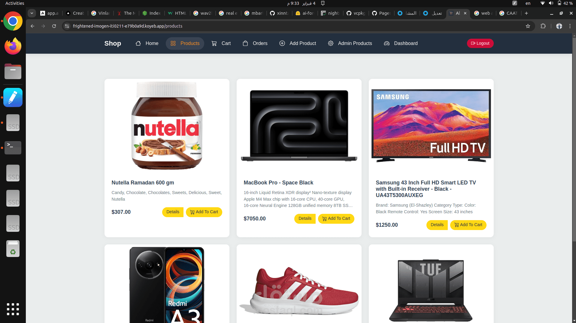Click the cart icon in Nutella's Add To Cart
The image size is (576, 323).
[x=192, y=212]
